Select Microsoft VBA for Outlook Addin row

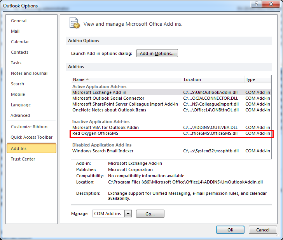(x=171, y=127)
